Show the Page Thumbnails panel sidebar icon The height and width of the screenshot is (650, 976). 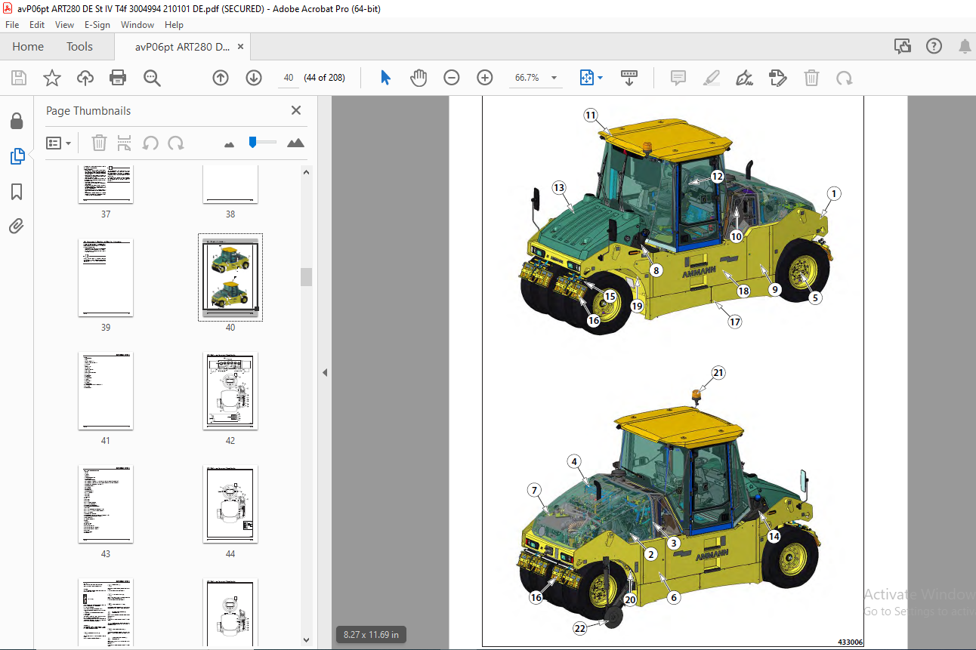17,156
